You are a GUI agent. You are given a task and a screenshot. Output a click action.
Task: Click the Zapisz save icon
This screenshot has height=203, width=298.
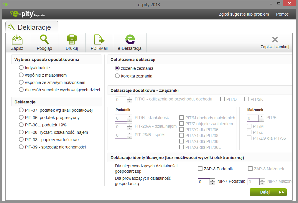[17, 40]
